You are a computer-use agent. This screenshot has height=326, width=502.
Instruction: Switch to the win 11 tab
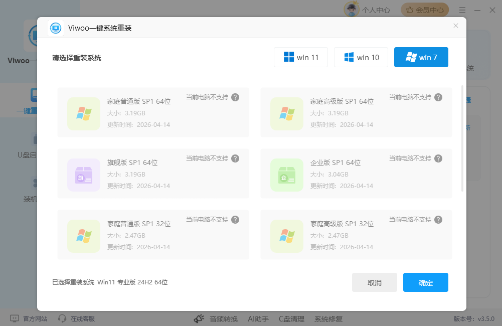tap(300, 57)
